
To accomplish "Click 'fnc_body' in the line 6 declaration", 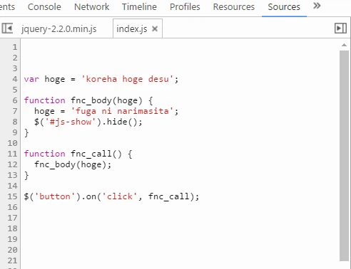I will tap(91, 100).
